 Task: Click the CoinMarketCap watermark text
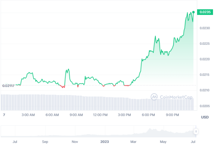pyautogui.click(x=176, y=97)
